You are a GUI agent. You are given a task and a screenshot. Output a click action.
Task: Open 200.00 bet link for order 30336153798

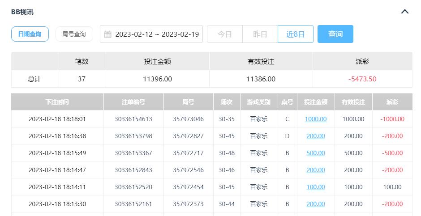click(x=315, y=136)
